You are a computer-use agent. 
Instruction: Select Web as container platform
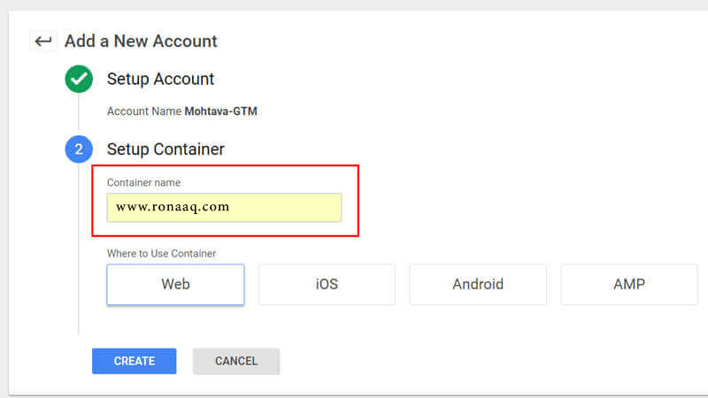(x=175, y=285)
